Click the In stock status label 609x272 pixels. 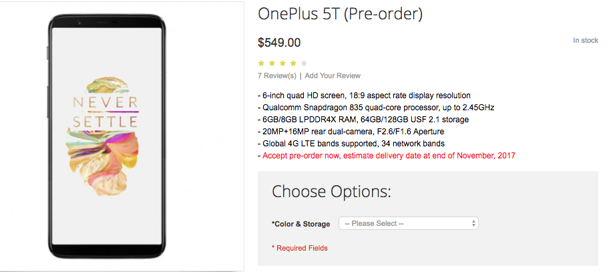click(585, 41)
